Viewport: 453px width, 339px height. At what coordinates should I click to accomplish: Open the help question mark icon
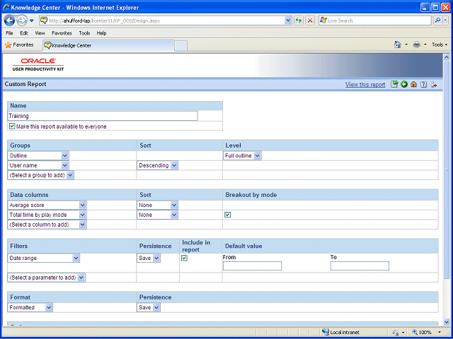coord(423,84)
